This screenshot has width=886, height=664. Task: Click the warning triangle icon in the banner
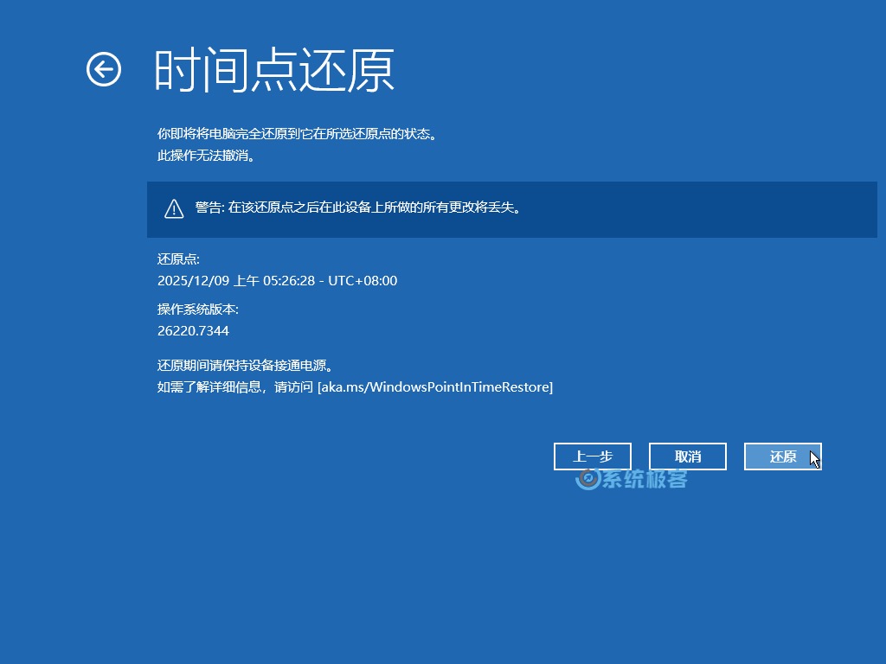point(174,209)
